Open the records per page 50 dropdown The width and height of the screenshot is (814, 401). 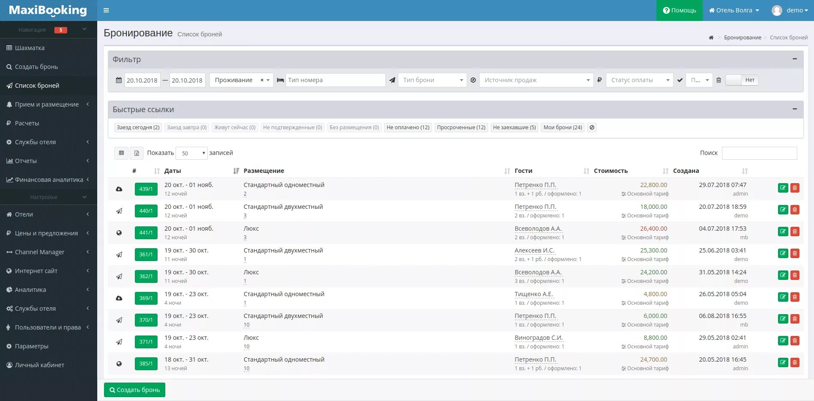coord(191,153)
